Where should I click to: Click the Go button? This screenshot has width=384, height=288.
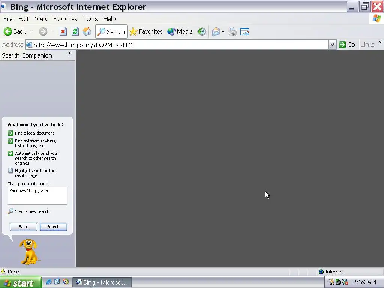[347, 45]
